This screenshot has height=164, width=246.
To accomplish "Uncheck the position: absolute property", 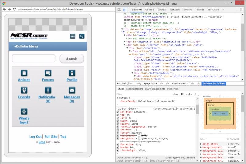I will 118,112.
